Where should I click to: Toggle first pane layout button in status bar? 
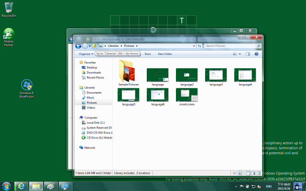coord(248,173)
